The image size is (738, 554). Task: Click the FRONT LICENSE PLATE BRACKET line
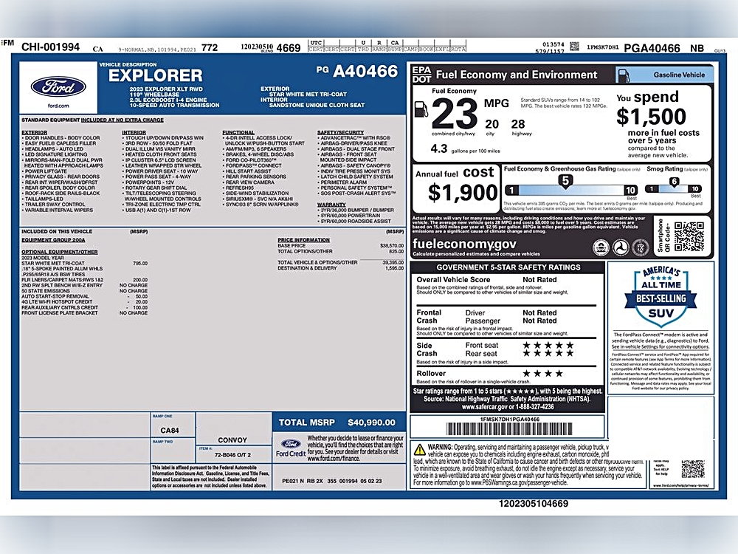(x=85, y=312)
